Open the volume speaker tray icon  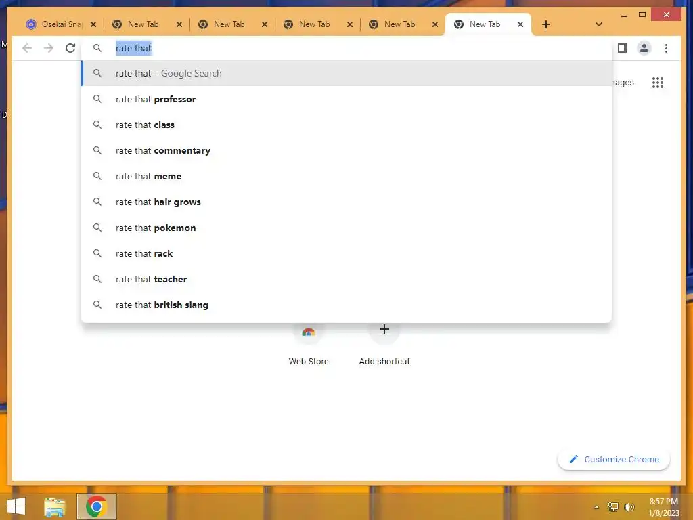(x=629, y=507)
